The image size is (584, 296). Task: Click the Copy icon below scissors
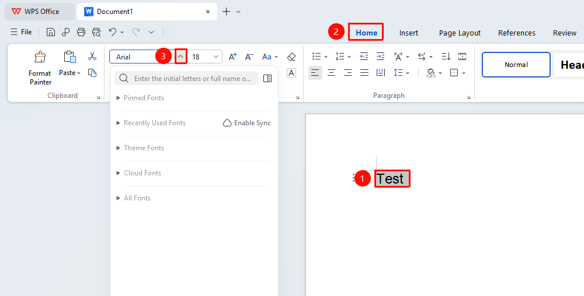point(92,73)
